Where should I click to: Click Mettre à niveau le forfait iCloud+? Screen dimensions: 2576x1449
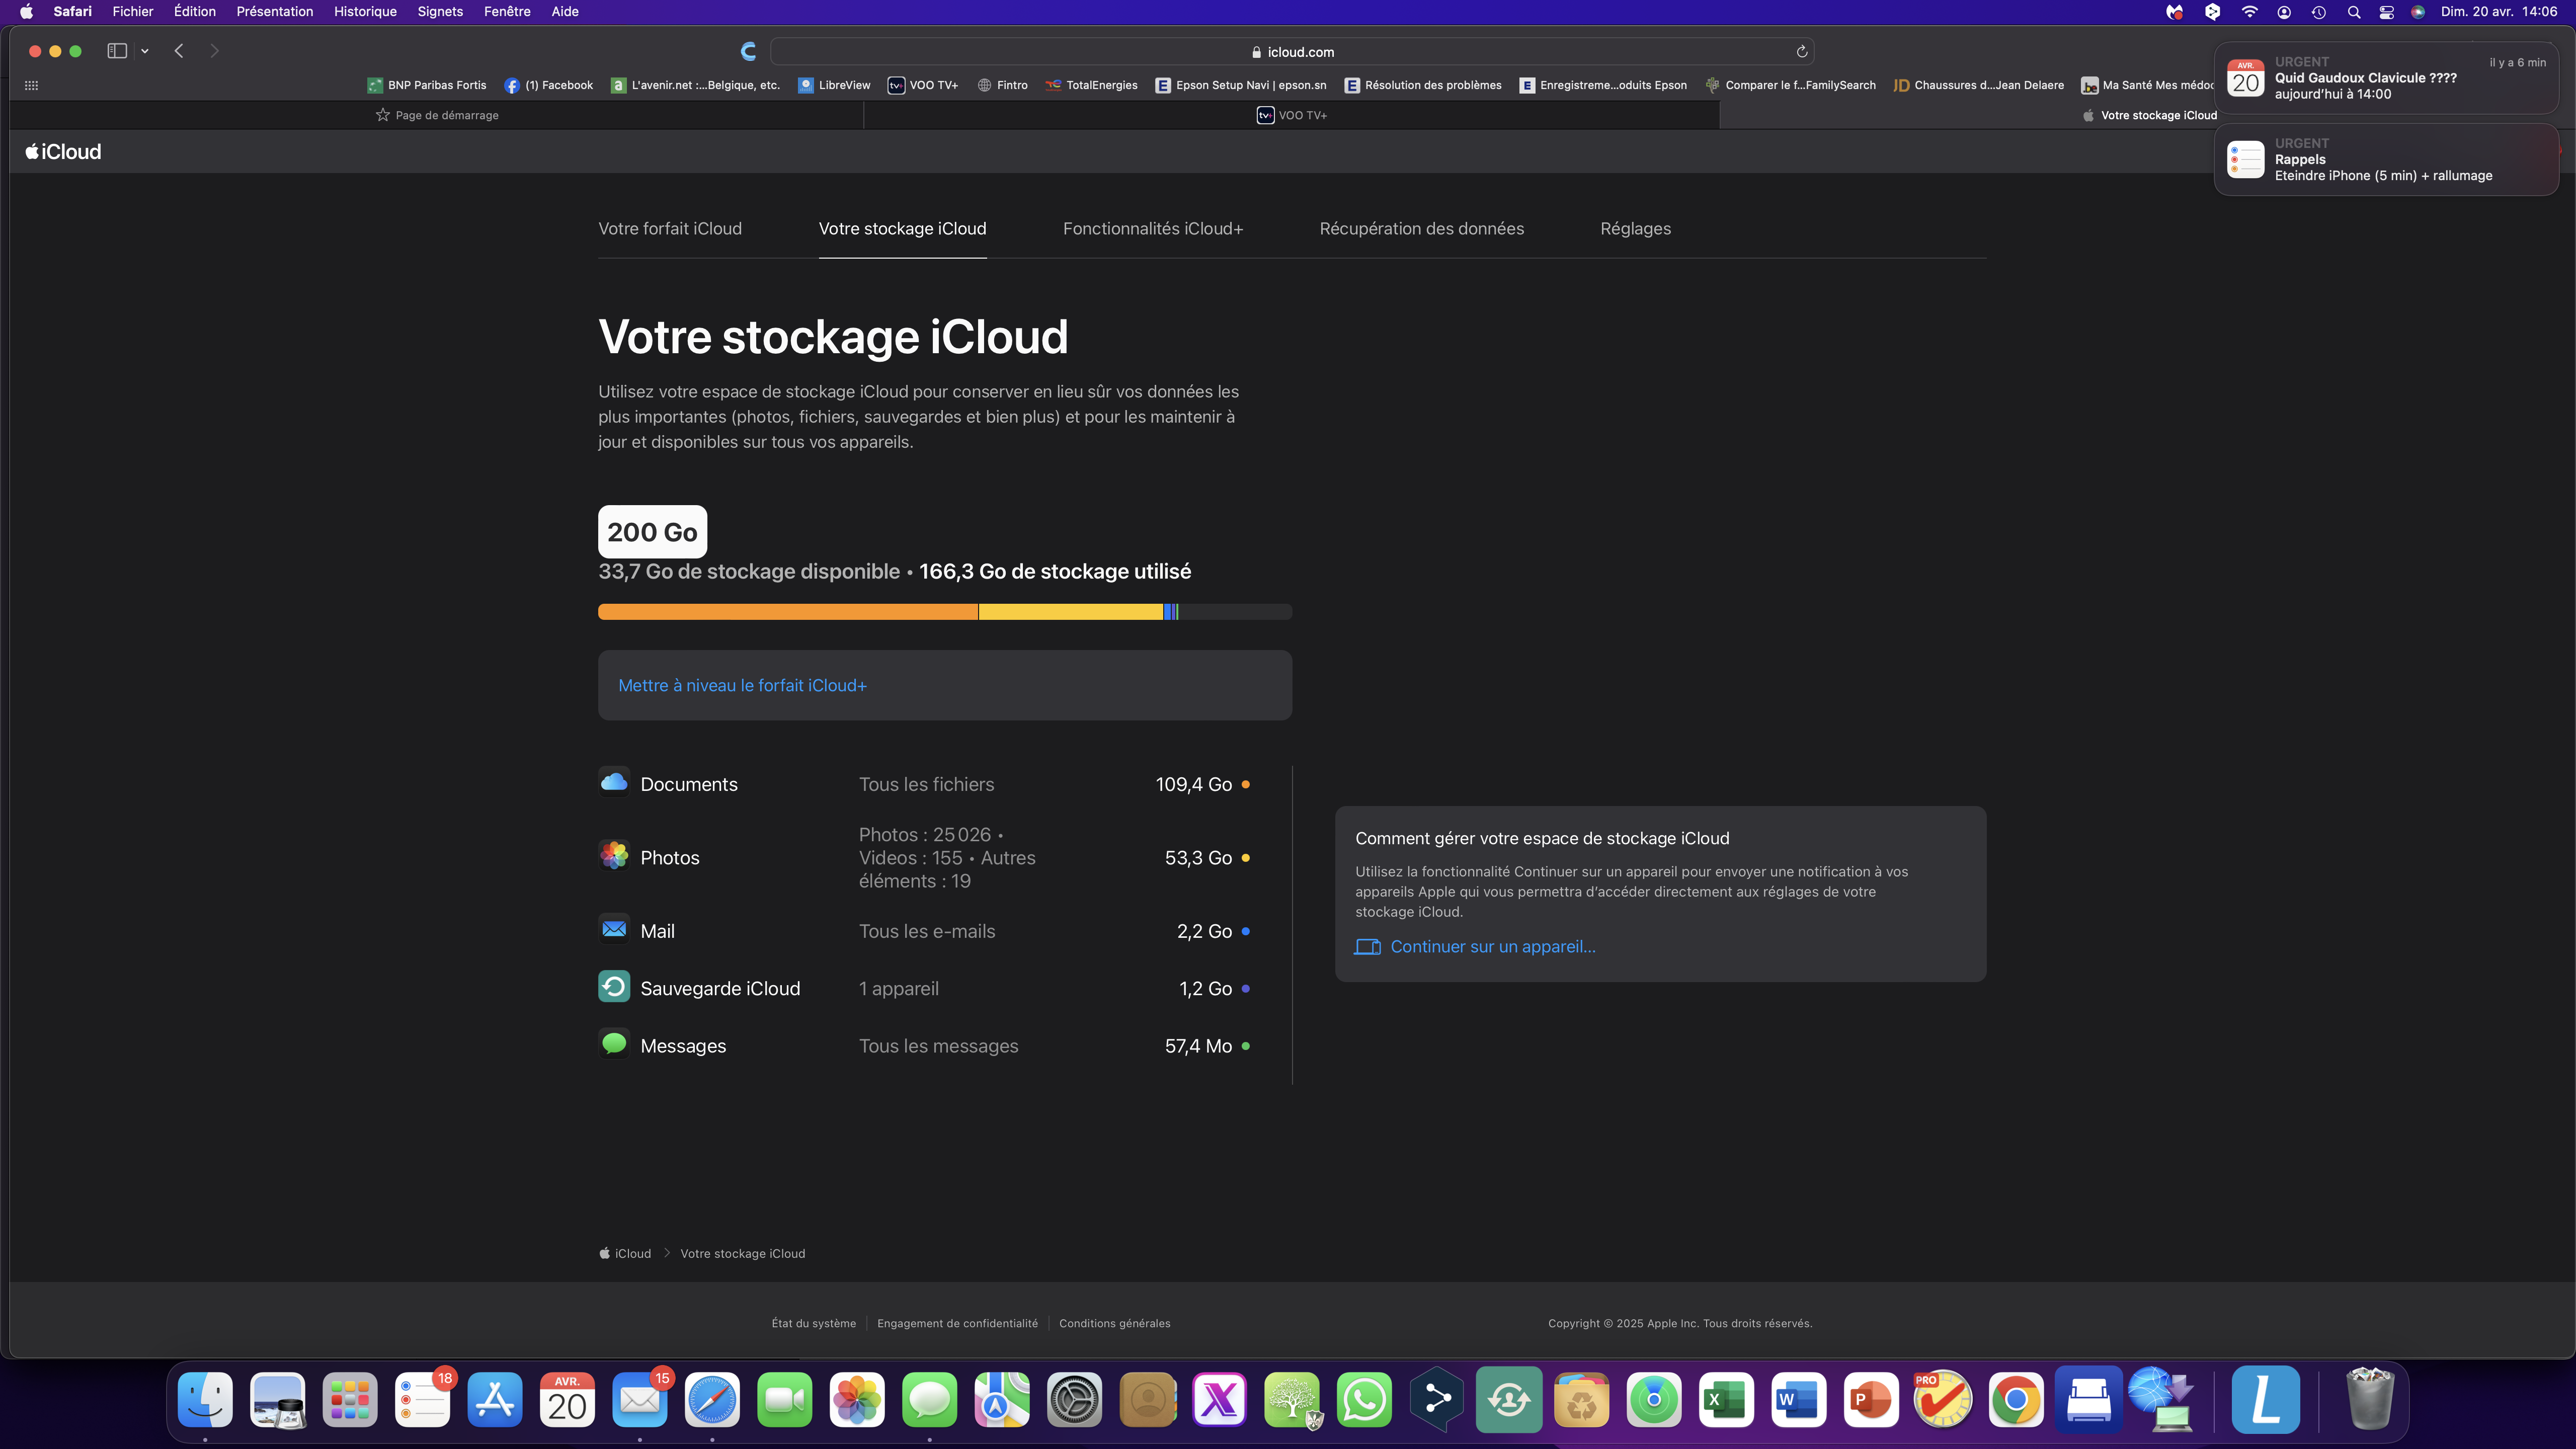point(742,685)
